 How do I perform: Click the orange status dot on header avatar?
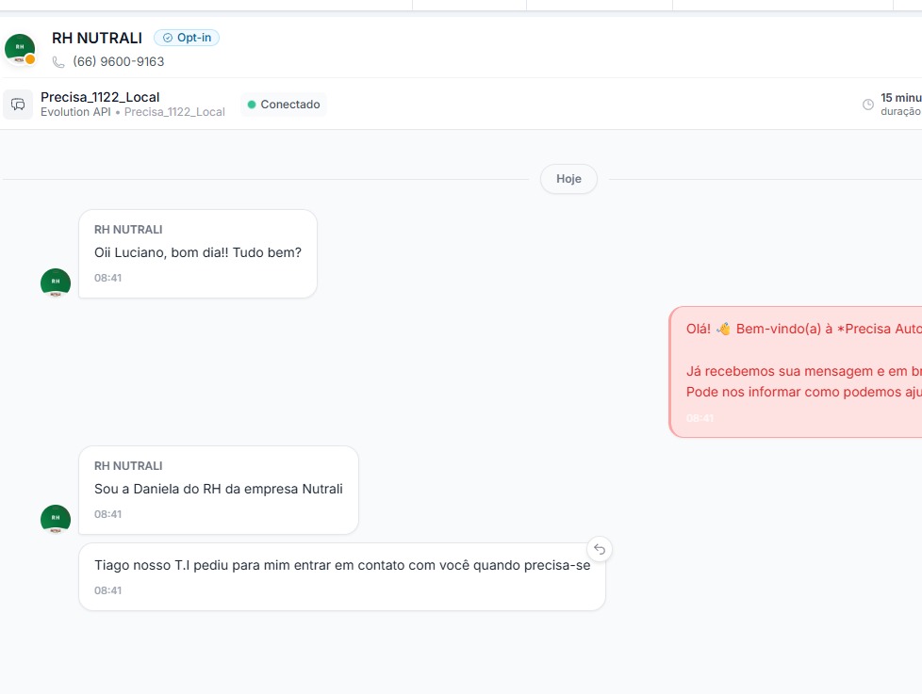[x=30, y=59]
